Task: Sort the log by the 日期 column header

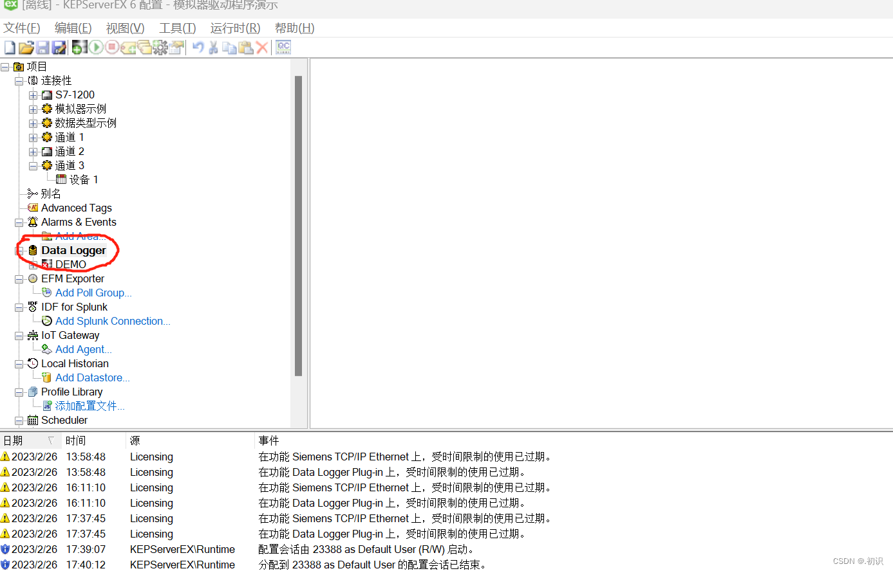Action: tap(31, 440)
